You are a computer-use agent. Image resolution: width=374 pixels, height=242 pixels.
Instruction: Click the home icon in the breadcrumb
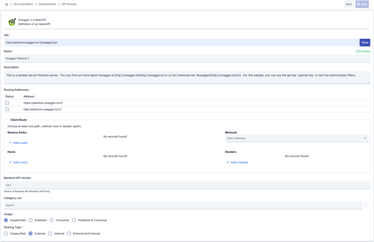[6, 4]
